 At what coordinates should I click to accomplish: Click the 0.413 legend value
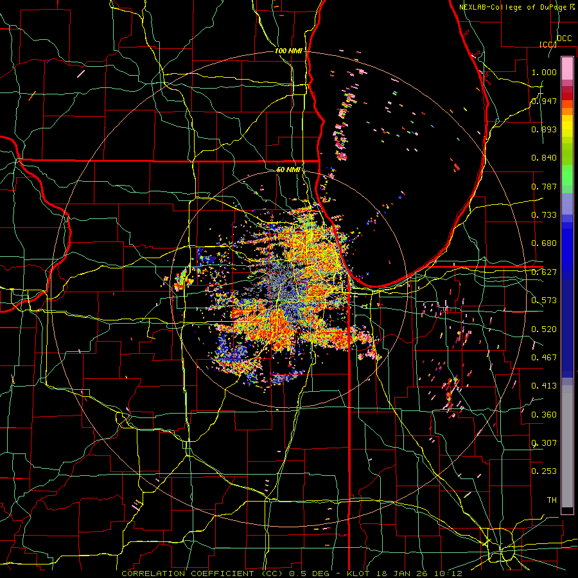[x=544, y=386]
